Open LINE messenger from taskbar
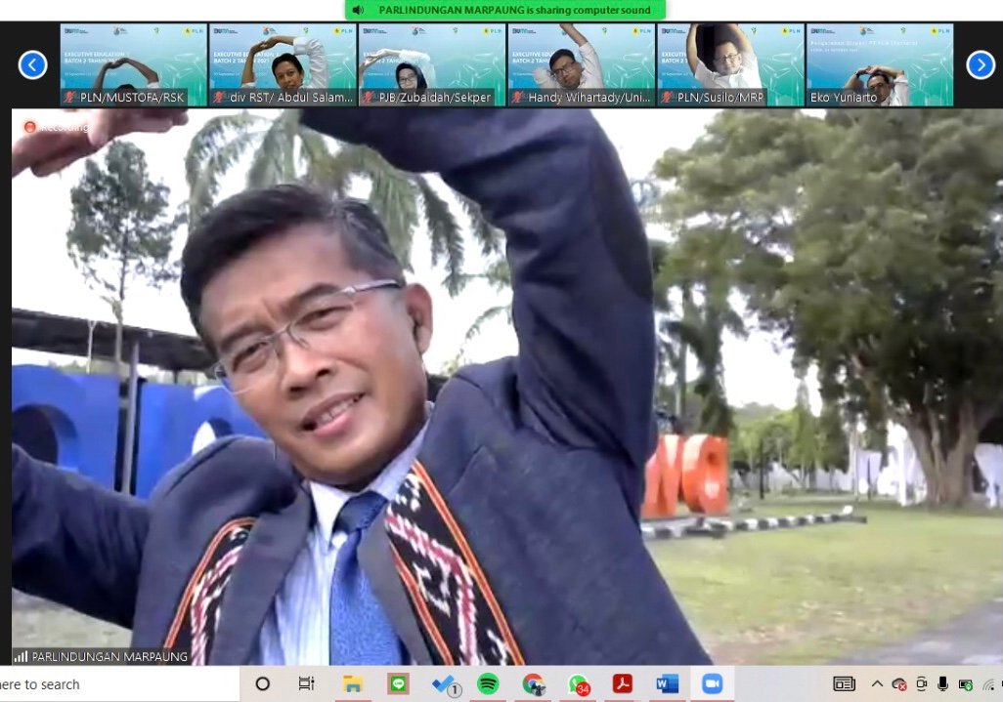The width and height of the screenshot is (1003, 702). pyautogui.click(x=398, y=684)
